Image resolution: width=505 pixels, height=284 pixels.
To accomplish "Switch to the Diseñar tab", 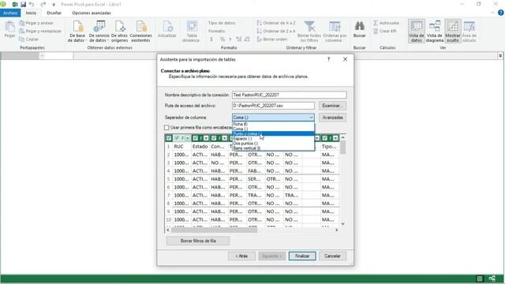I will point(54,13).
